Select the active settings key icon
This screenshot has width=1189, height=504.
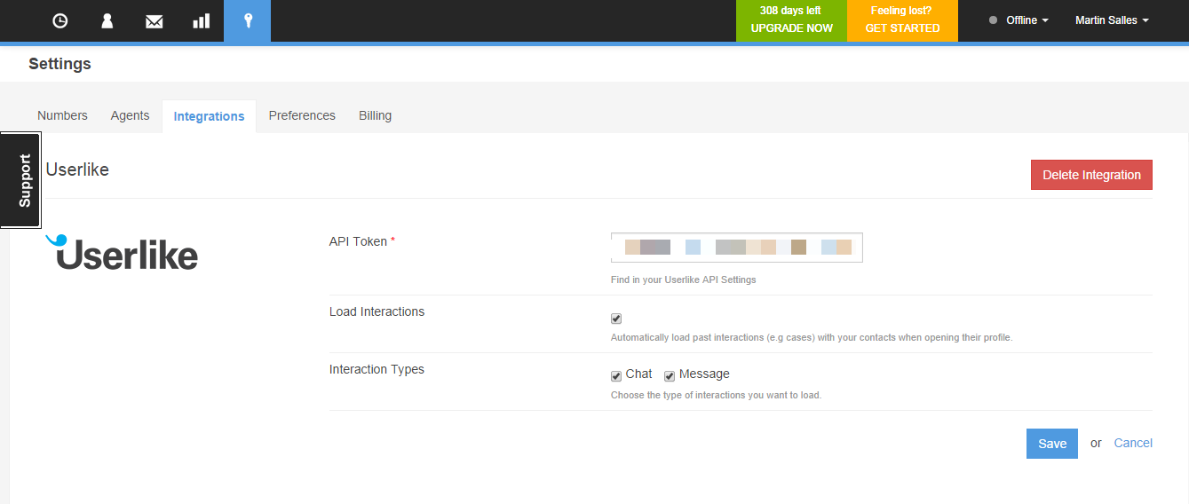coord(248,20)
